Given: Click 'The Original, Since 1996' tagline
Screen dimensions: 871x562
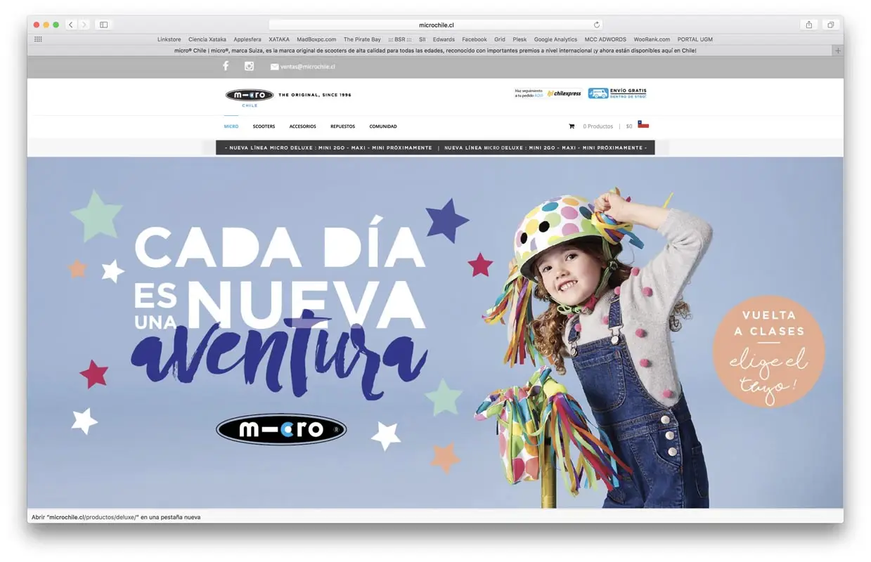Looking at the screenshot, I should coord(315,95).
